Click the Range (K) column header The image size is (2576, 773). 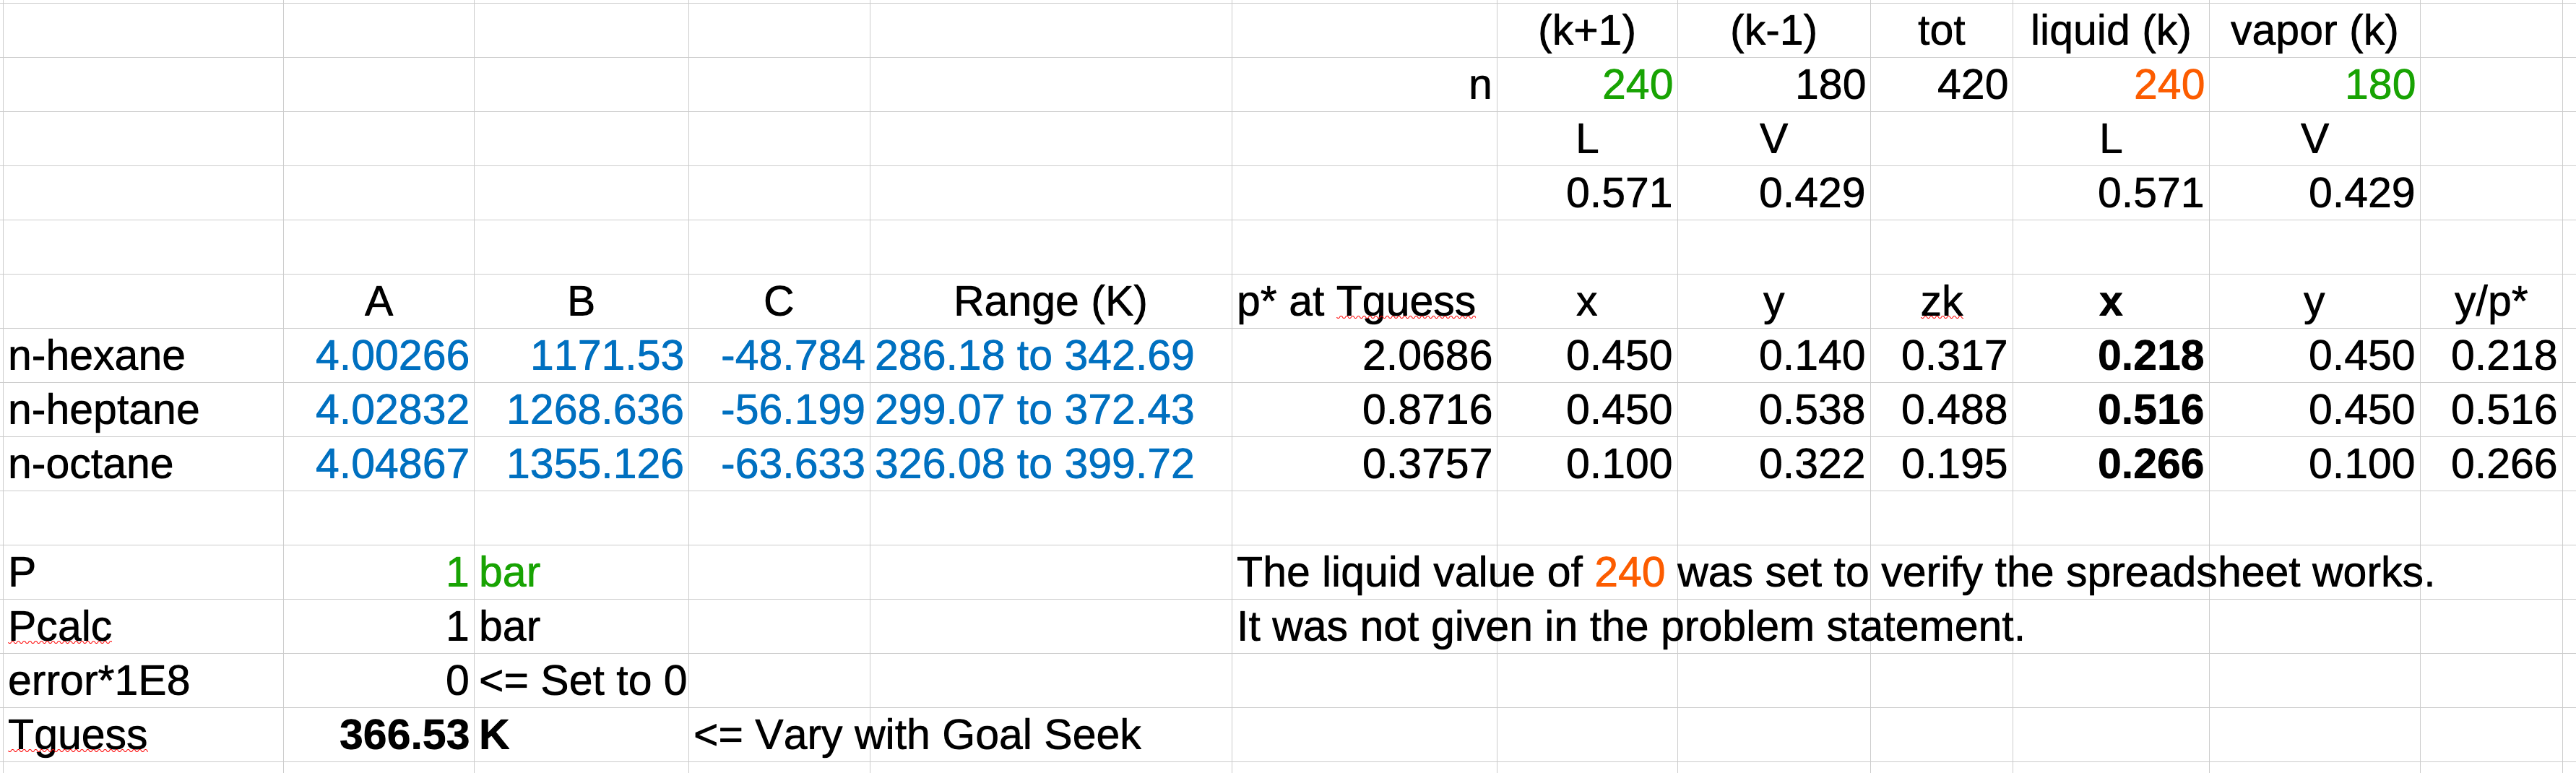[1050, 302]
